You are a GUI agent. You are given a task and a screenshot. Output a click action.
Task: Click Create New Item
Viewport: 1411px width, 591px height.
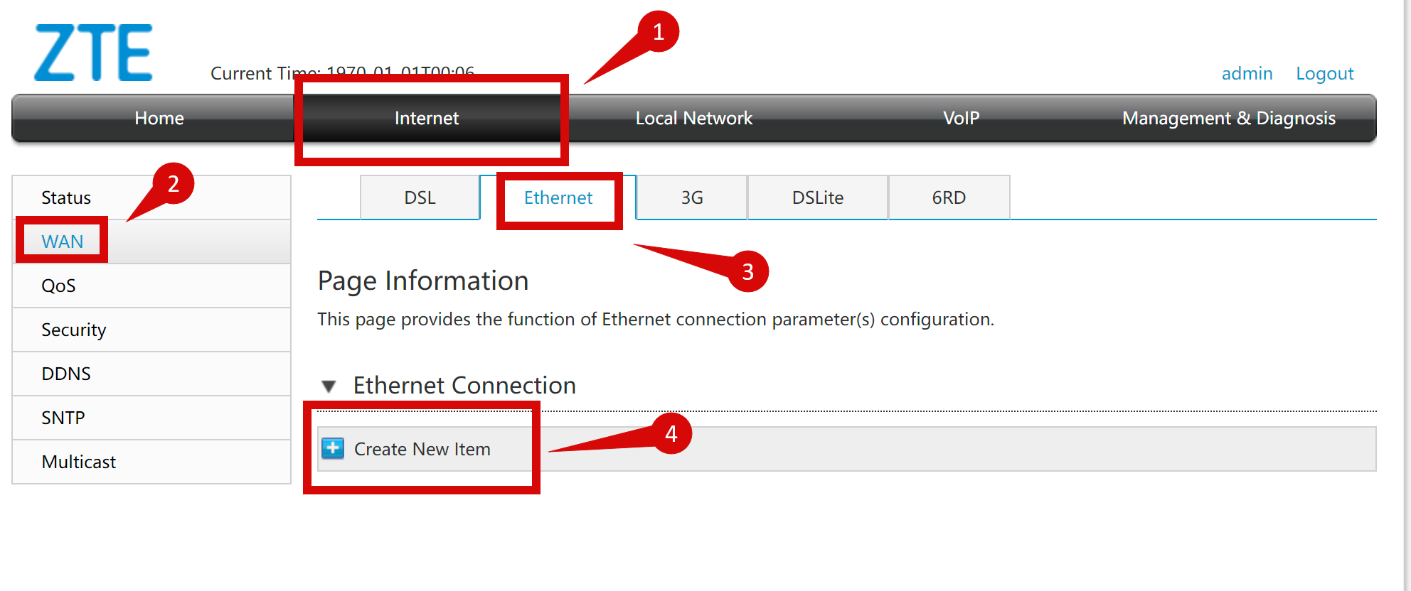(422, 449)
